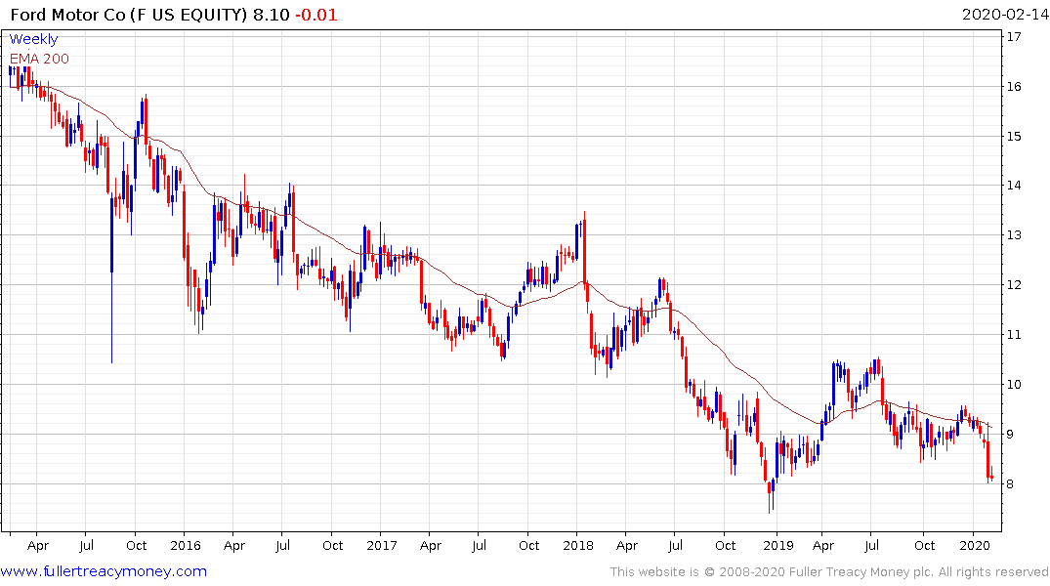The width and height of the screenshot is (1050, 586).
Task: Click the Apr label just before 2020's Jul 2019
Action: tap(823, 546)
